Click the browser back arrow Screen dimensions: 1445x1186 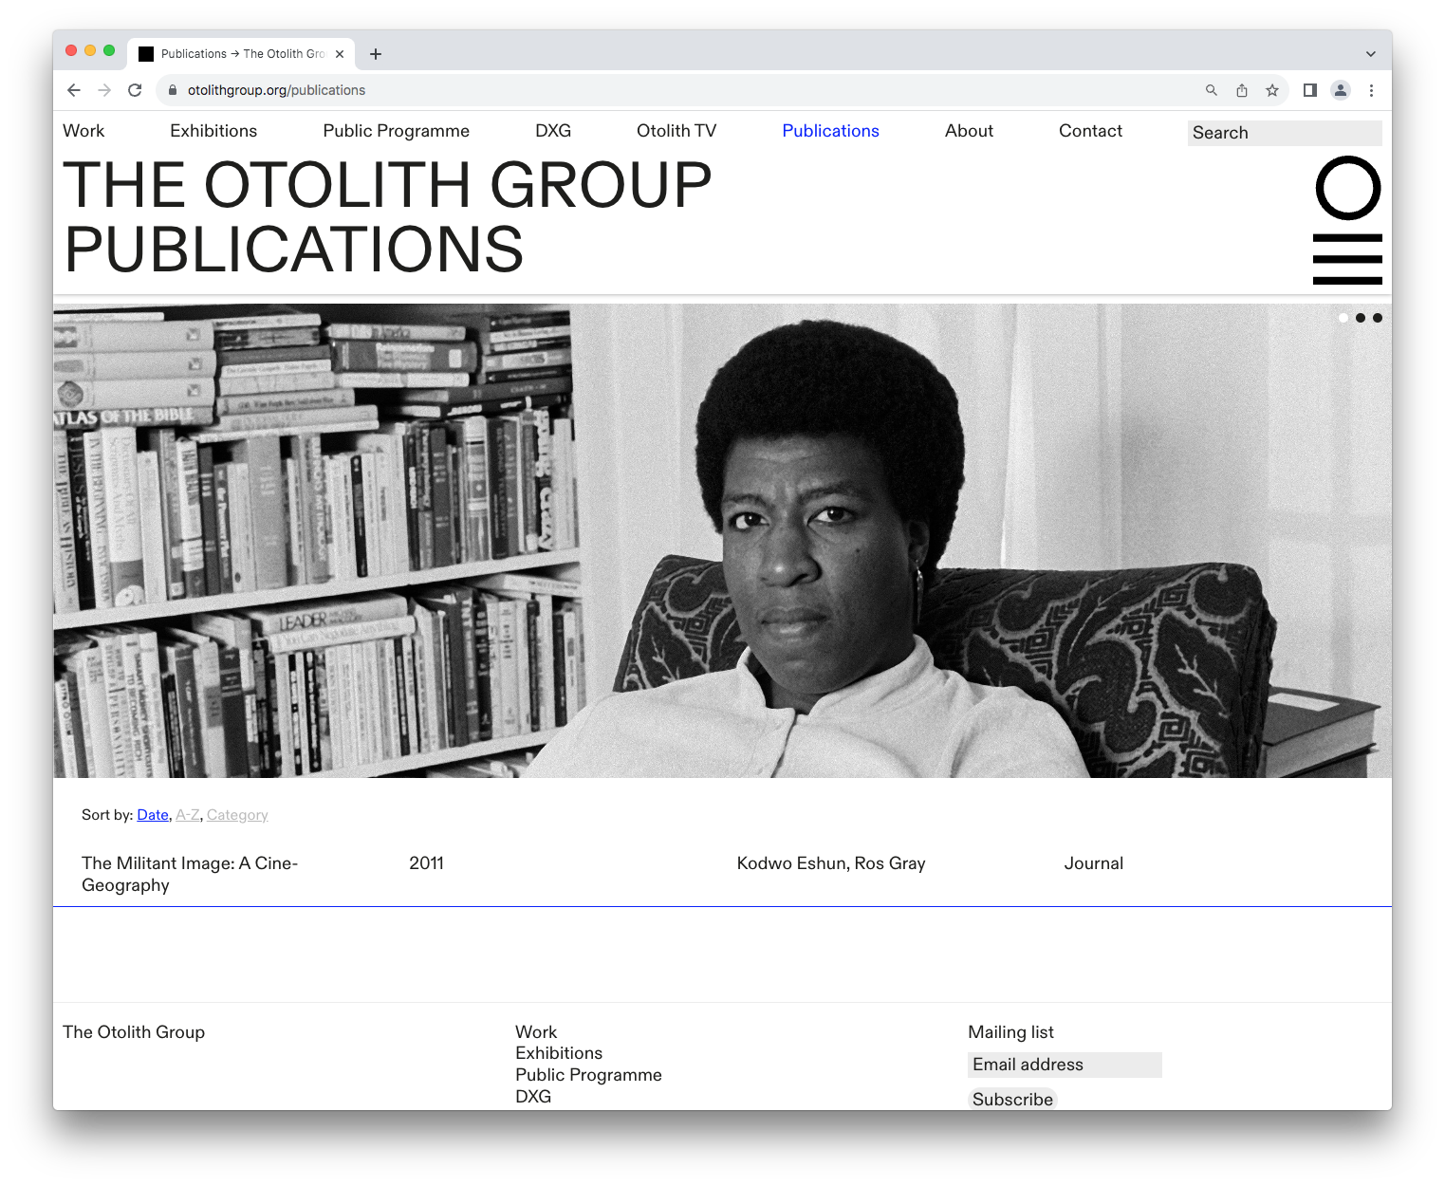pyautogui.click(x=74, y=90)
